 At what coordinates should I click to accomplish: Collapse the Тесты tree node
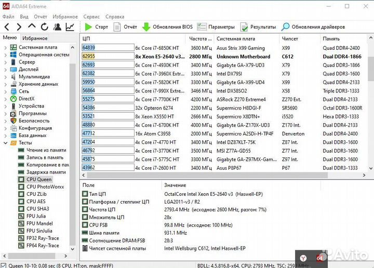(x=6, y=142)
